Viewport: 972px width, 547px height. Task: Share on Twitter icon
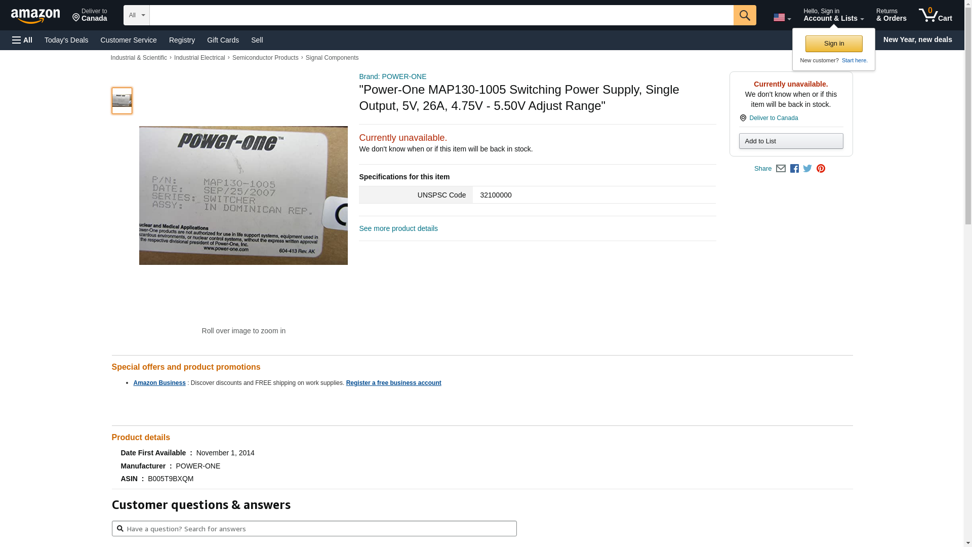pyautogui.click(x=807, y=169)
